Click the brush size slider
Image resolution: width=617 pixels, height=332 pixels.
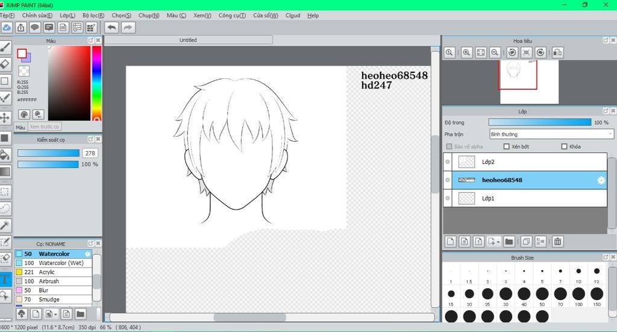(x=48, y=153)
